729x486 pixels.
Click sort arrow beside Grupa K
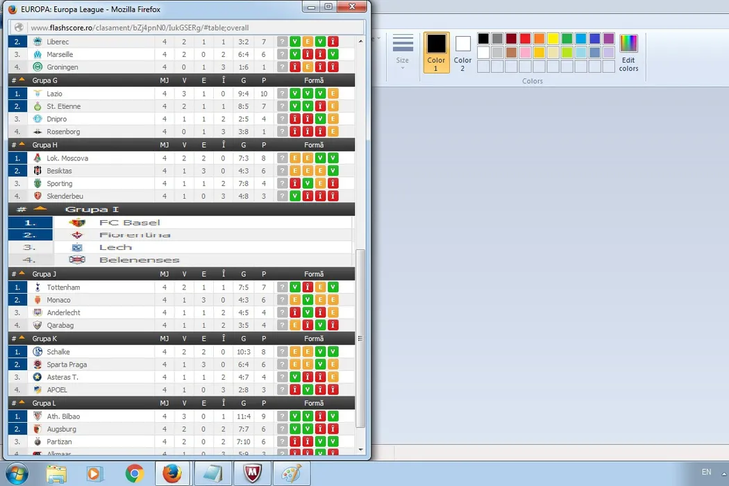(22, 338)
